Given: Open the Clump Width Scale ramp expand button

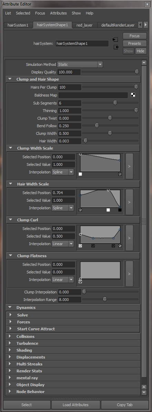Looking at the screenshot, I should pos(129,166).
